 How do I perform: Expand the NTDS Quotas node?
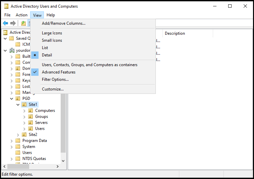point(12,159)
